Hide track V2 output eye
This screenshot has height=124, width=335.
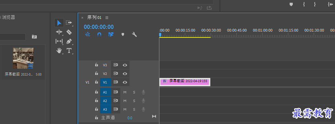(125, 74)
